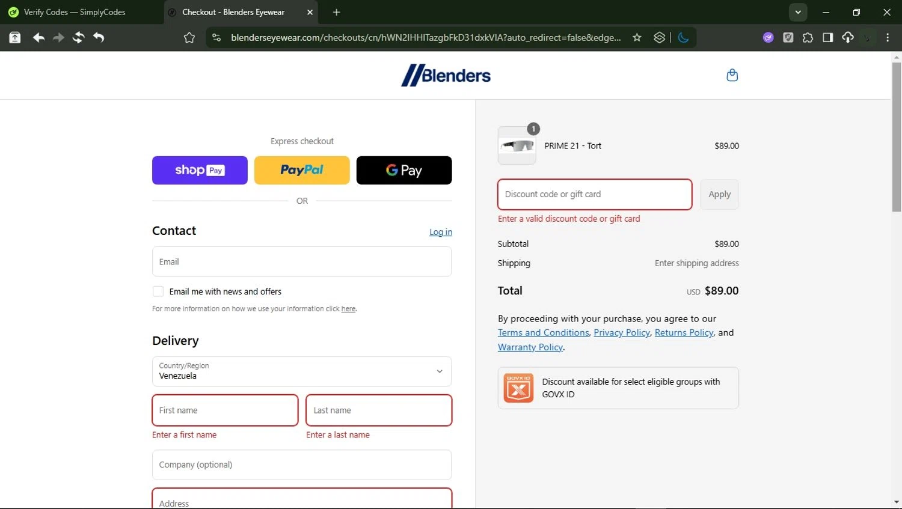Screen dimensions: 902x509
Task: Click into the Email field
Action: tap(302, 261)
